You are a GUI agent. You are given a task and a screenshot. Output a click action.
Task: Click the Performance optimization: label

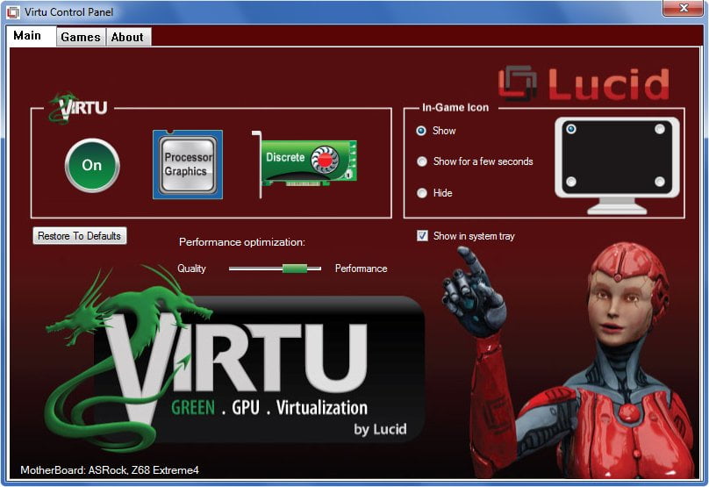click(242, 242)
